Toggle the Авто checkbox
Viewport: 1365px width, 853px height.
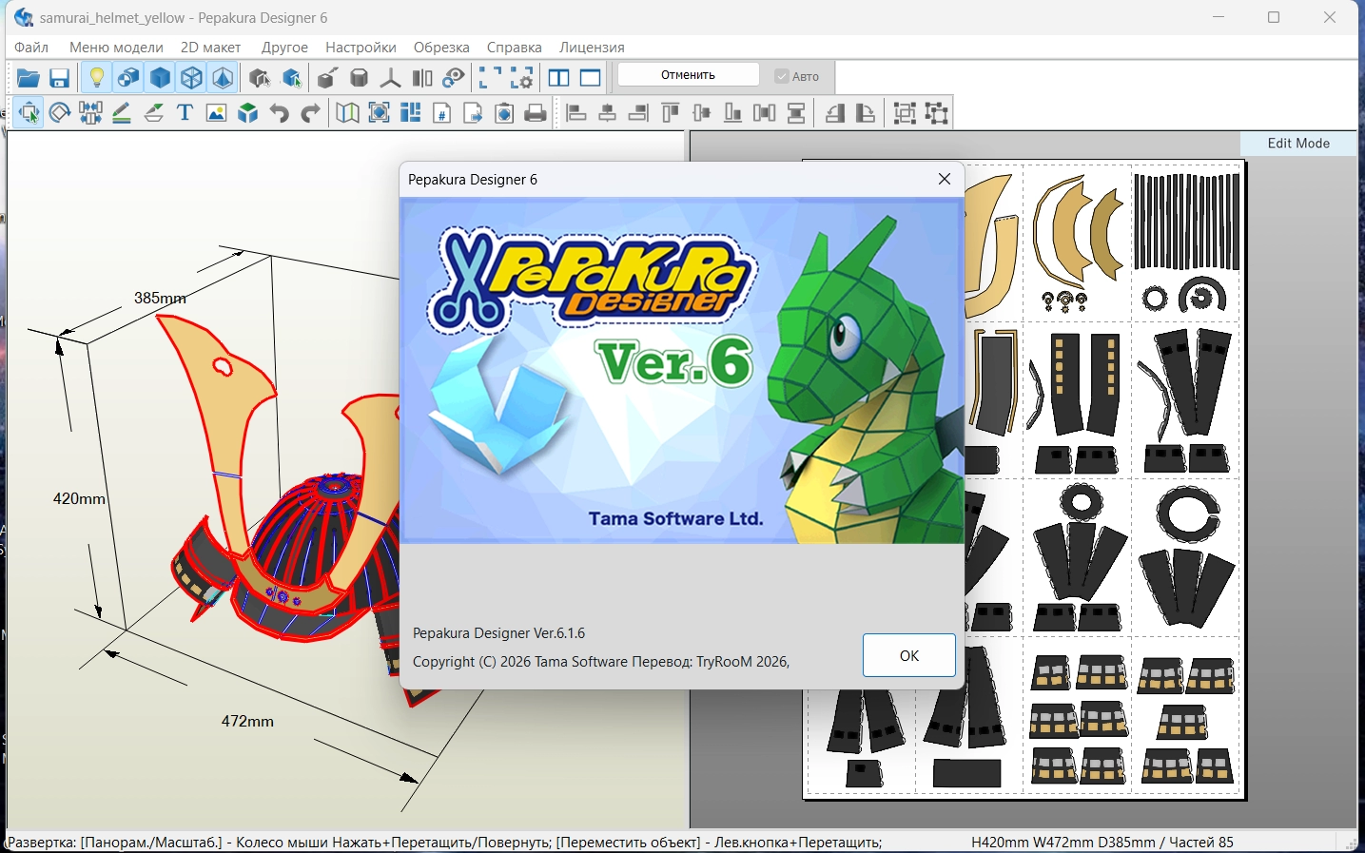point(782,76)
